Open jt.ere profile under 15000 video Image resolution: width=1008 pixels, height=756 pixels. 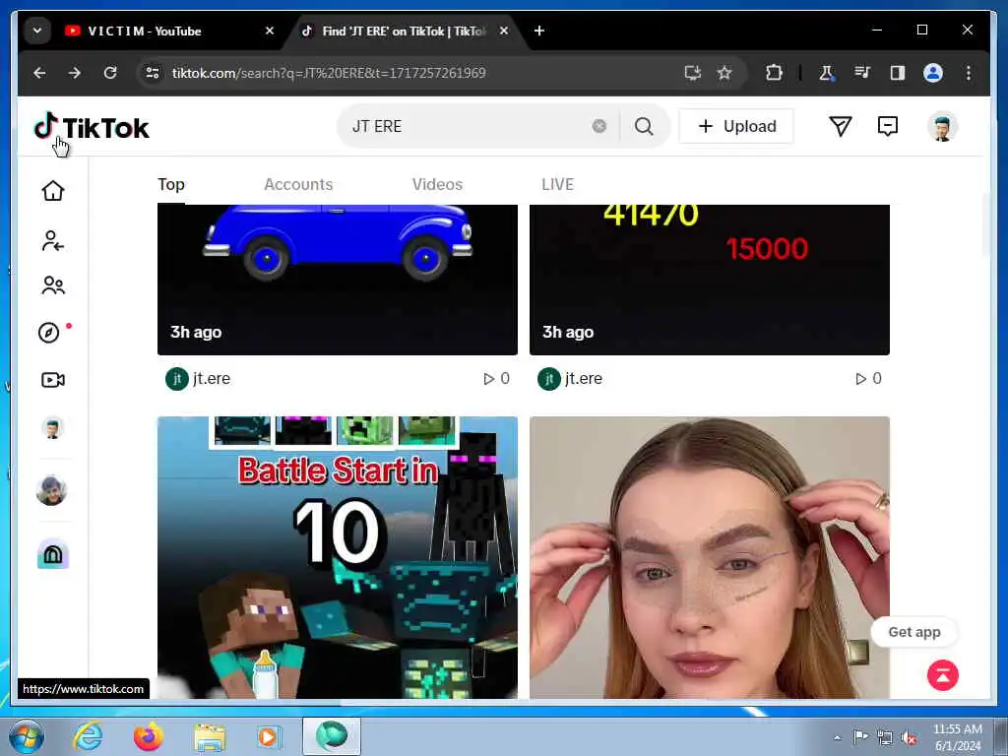pos(570,379)
